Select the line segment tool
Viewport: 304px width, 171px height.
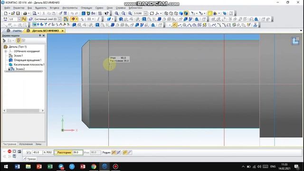180,25
